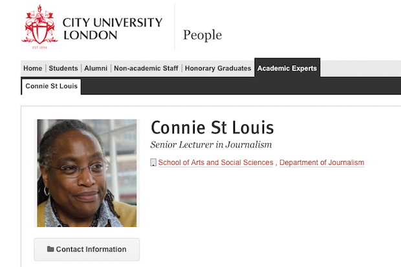Click the People section heading
Viewport: 401px width, 267px height.
[x=202, y=35]
